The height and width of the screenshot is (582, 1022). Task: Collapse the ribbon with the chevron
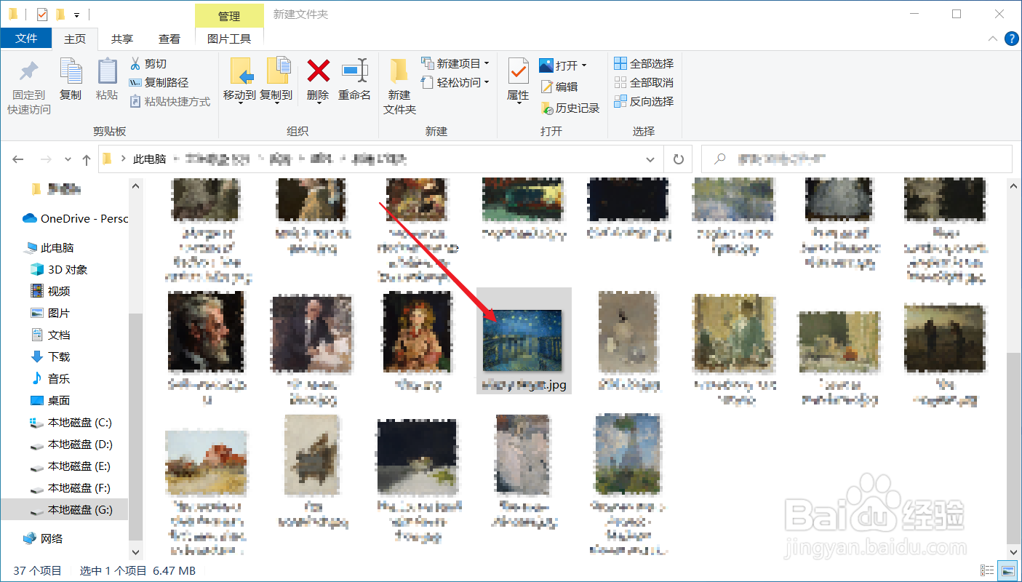[x=993, y=39]
